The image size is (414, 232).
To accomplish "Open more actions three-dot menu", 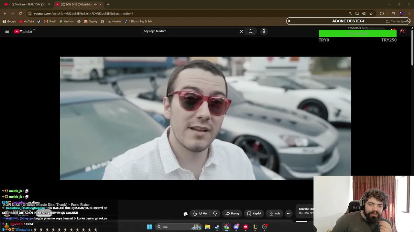I will click(x=289, y=213).
